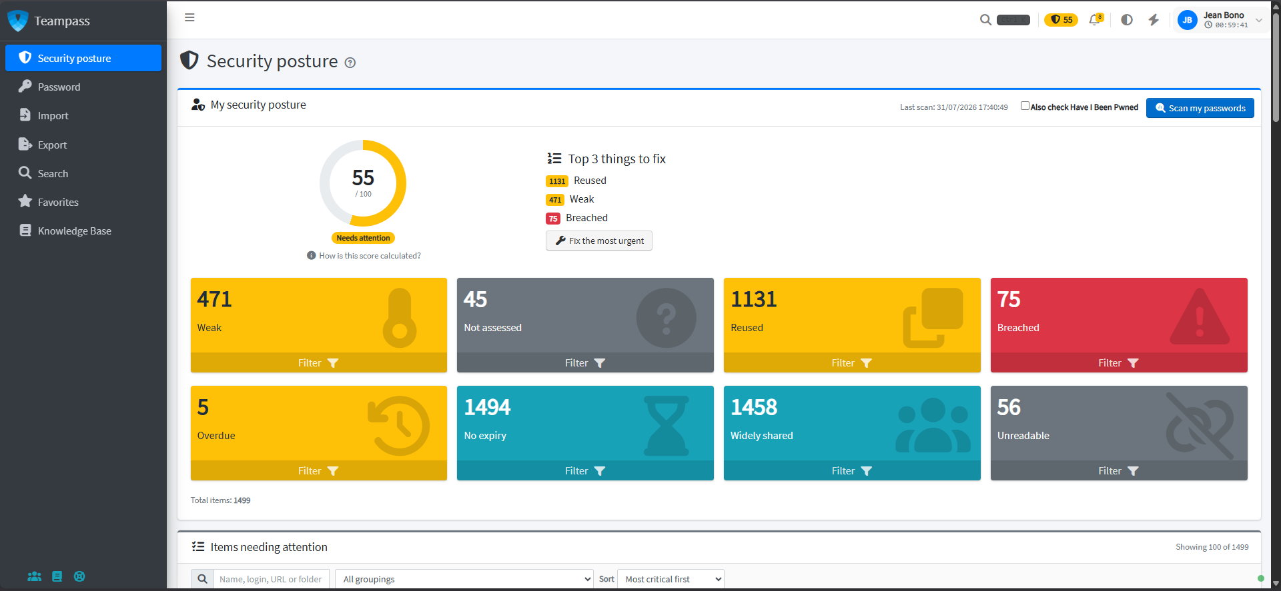Click the My security posture user-lock icon
The height and width of the screenshot is (591, 1281).
tap(198, 105)
